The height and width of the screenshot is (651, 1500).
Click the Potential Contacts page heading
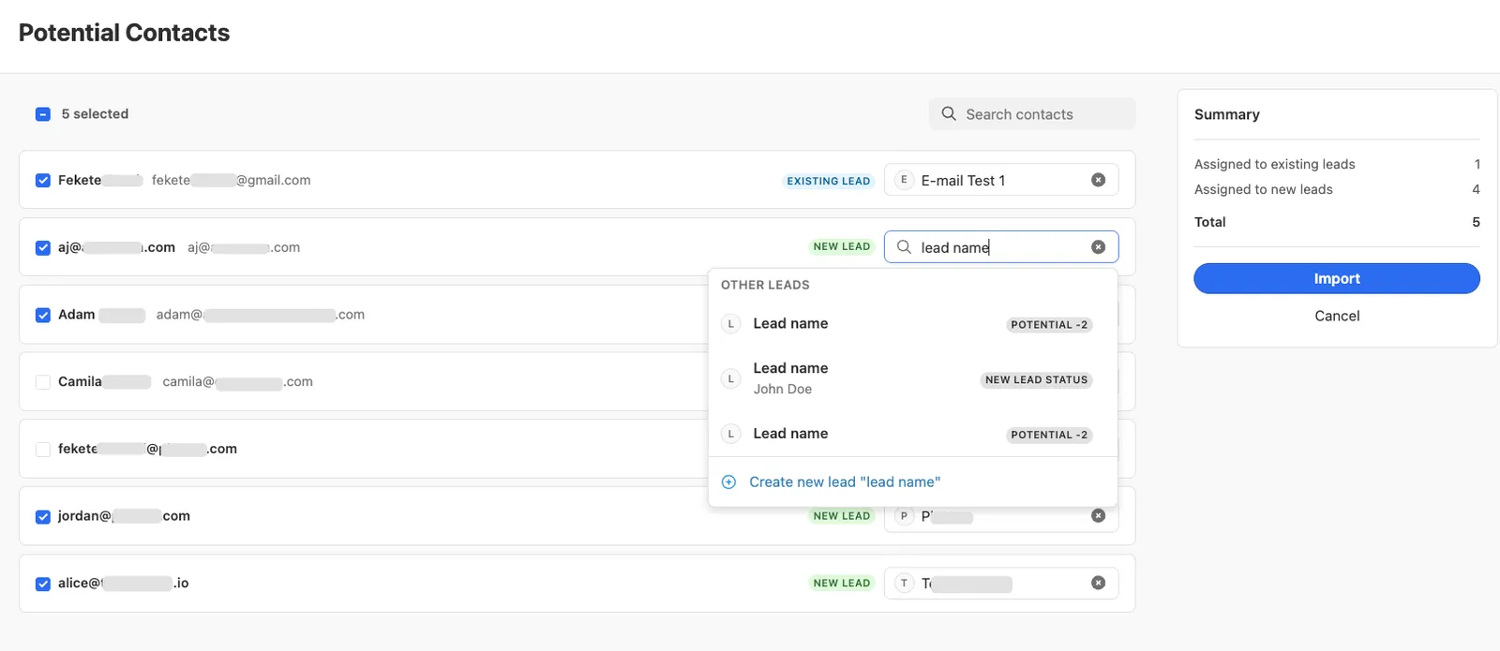[x=125, y=33]
